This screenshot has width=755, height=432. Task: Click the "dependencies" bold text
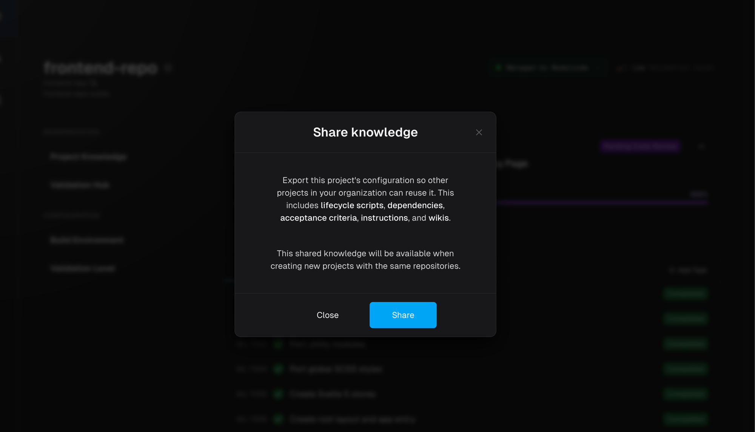pyautogui.click(x=415, y=205)
